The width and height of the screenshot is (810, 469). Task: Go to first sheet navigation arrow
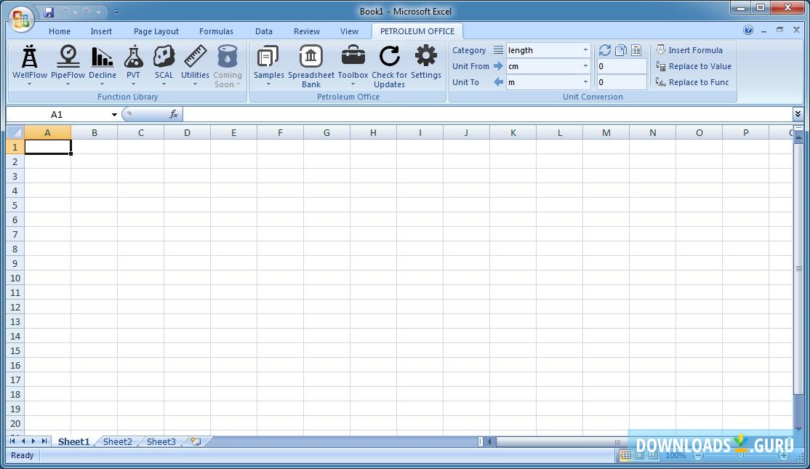12,441
